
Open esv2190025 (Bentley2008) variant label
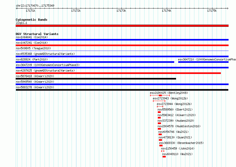point(169,93)
